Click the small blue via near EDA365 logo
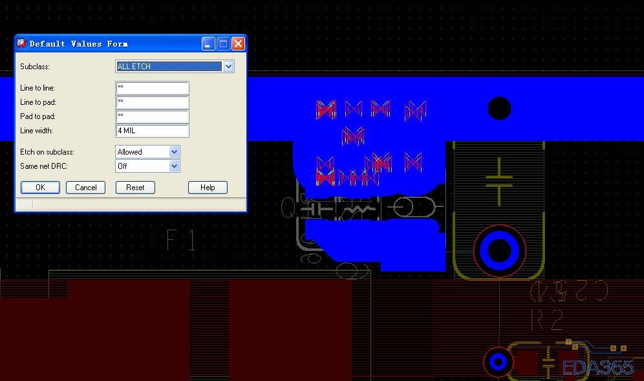Viewport: 644px width, 381px height. [x=499, y=362]
